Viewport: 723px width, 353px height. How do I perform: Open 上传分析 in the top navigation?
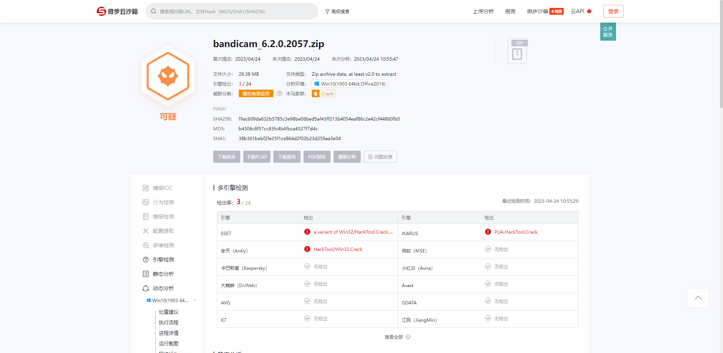483,11
